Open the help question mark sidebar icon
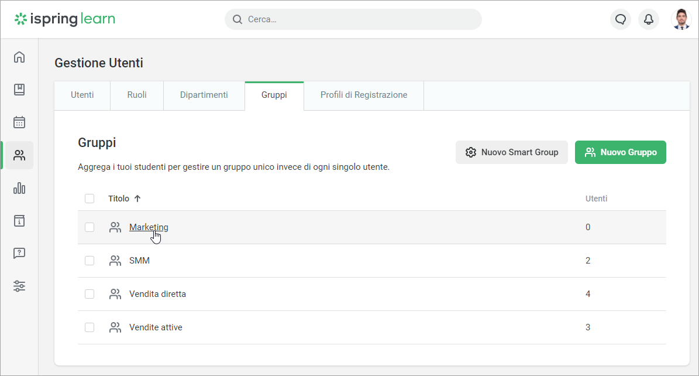The image size is (699, 376). [x=19, y=254]
